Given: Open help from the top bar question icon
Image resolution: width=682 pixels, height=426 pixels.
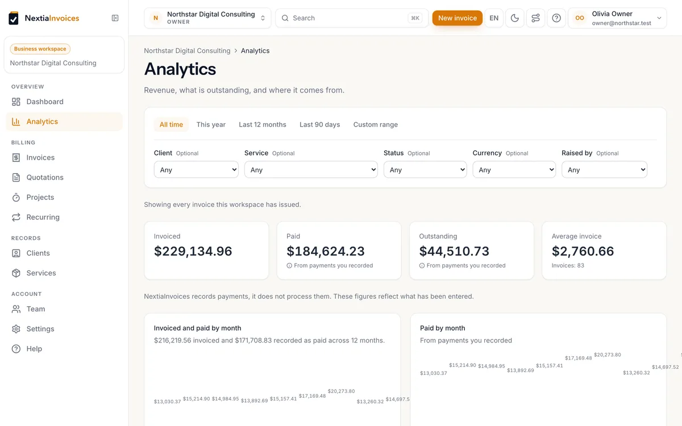Looking at the screenshot, I should 556,18.
